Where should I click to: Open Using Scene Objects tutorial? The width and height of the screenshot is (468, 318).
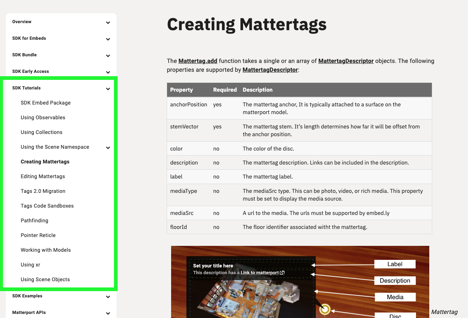pyautogui.click(x=45, y=279)
